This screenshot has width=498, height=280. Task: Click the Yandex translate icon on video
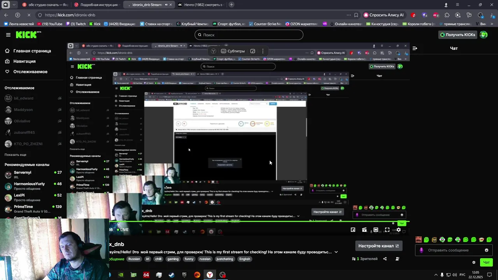(213, 51)
